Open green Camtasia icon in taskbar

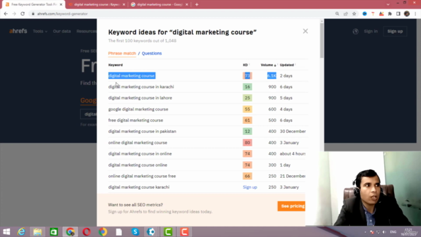coord(168,232)
